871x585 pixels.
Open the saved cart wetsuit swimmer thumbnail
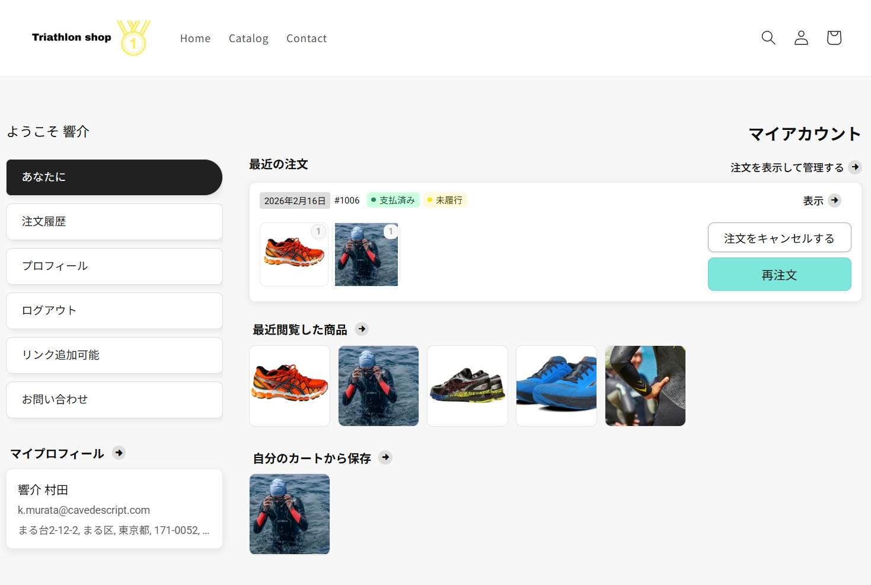[289, 514]
